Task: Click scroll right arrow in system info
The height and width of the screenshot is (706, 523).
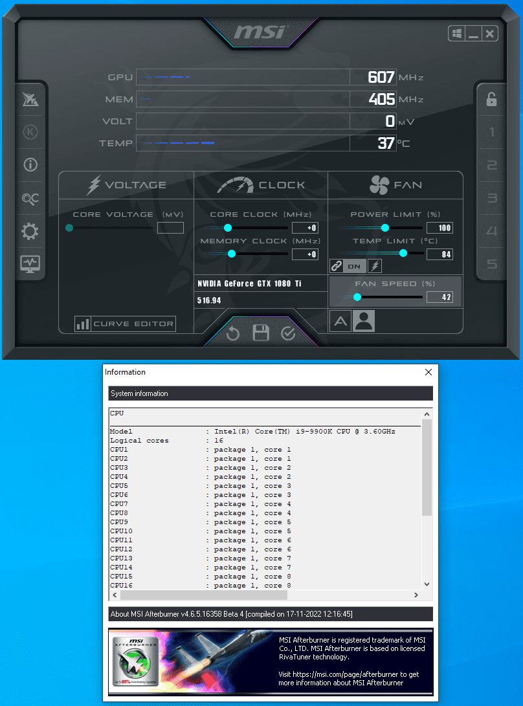Action: 416,595
